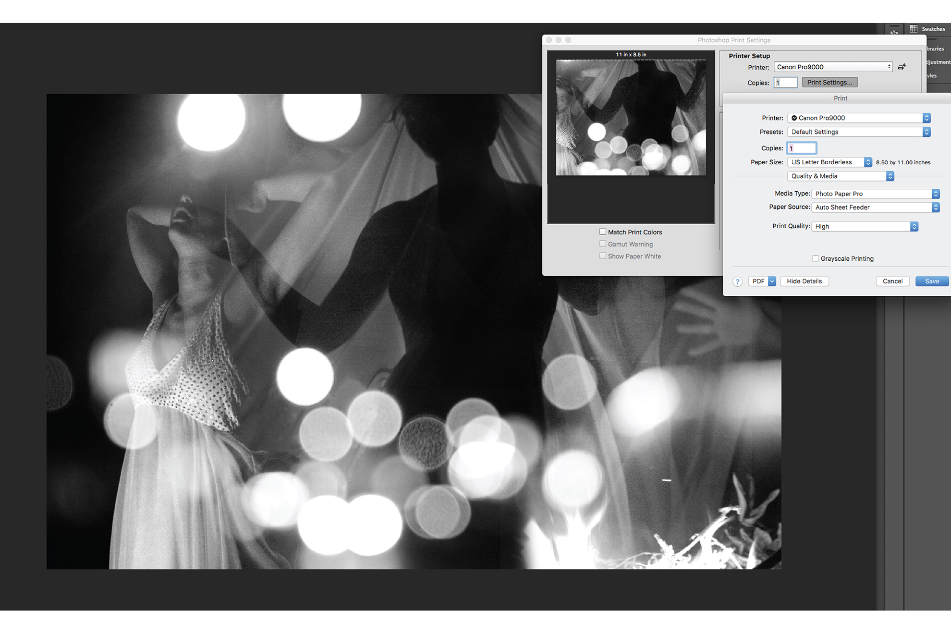The width and height of the screenshot is (951, 634).
Task: Click the Save button
Action: click(932, 281)
